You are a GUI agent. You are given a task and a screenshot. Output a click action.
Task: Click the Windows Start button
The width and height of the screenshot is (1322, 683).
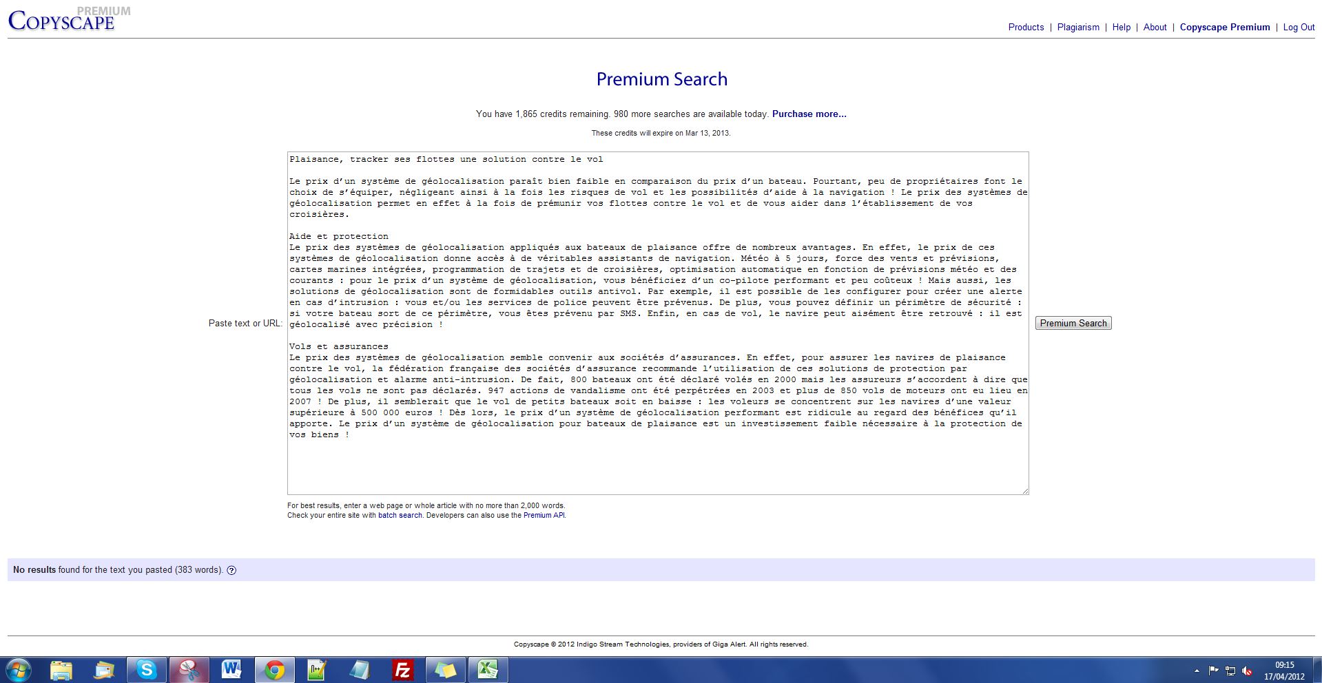click(x=19, y=669)
